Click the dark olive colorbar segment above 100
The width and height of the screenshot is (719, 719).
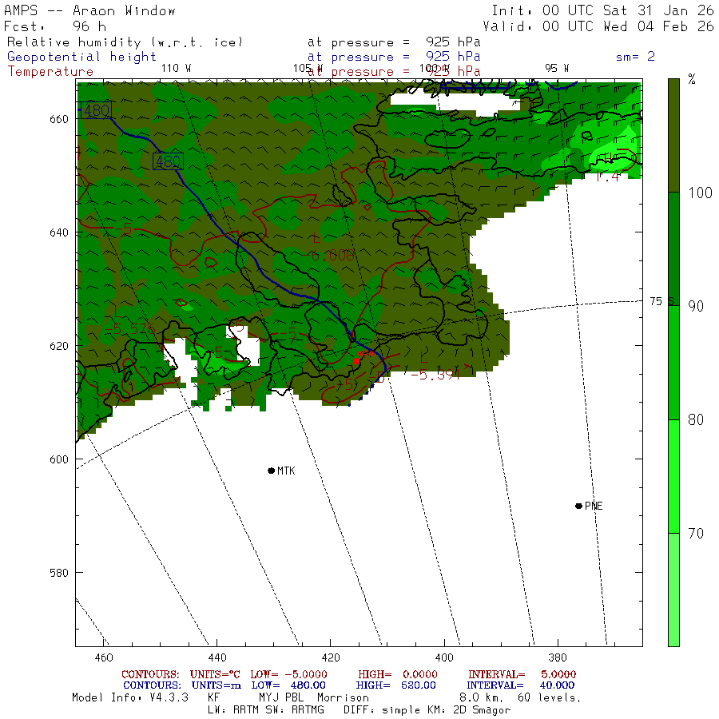pos(673,135)
